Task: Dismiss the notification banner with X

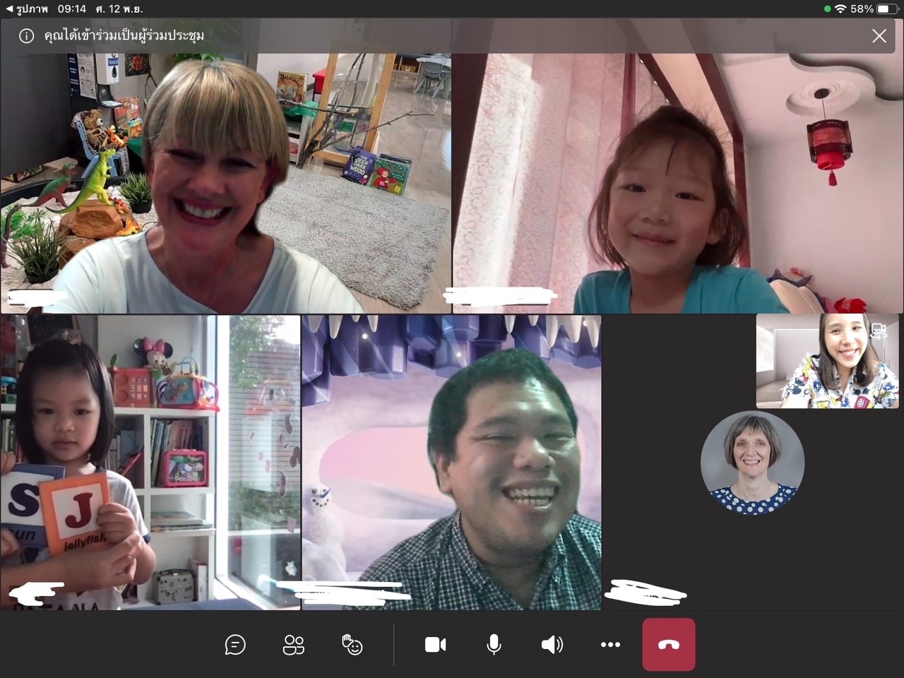Action: pos(879,36)
